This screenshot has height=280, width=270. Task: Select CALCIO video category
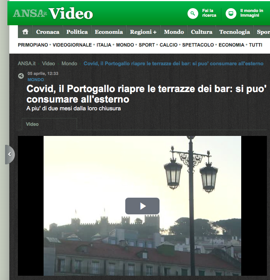pyautogui.click(x=168, y=45)
